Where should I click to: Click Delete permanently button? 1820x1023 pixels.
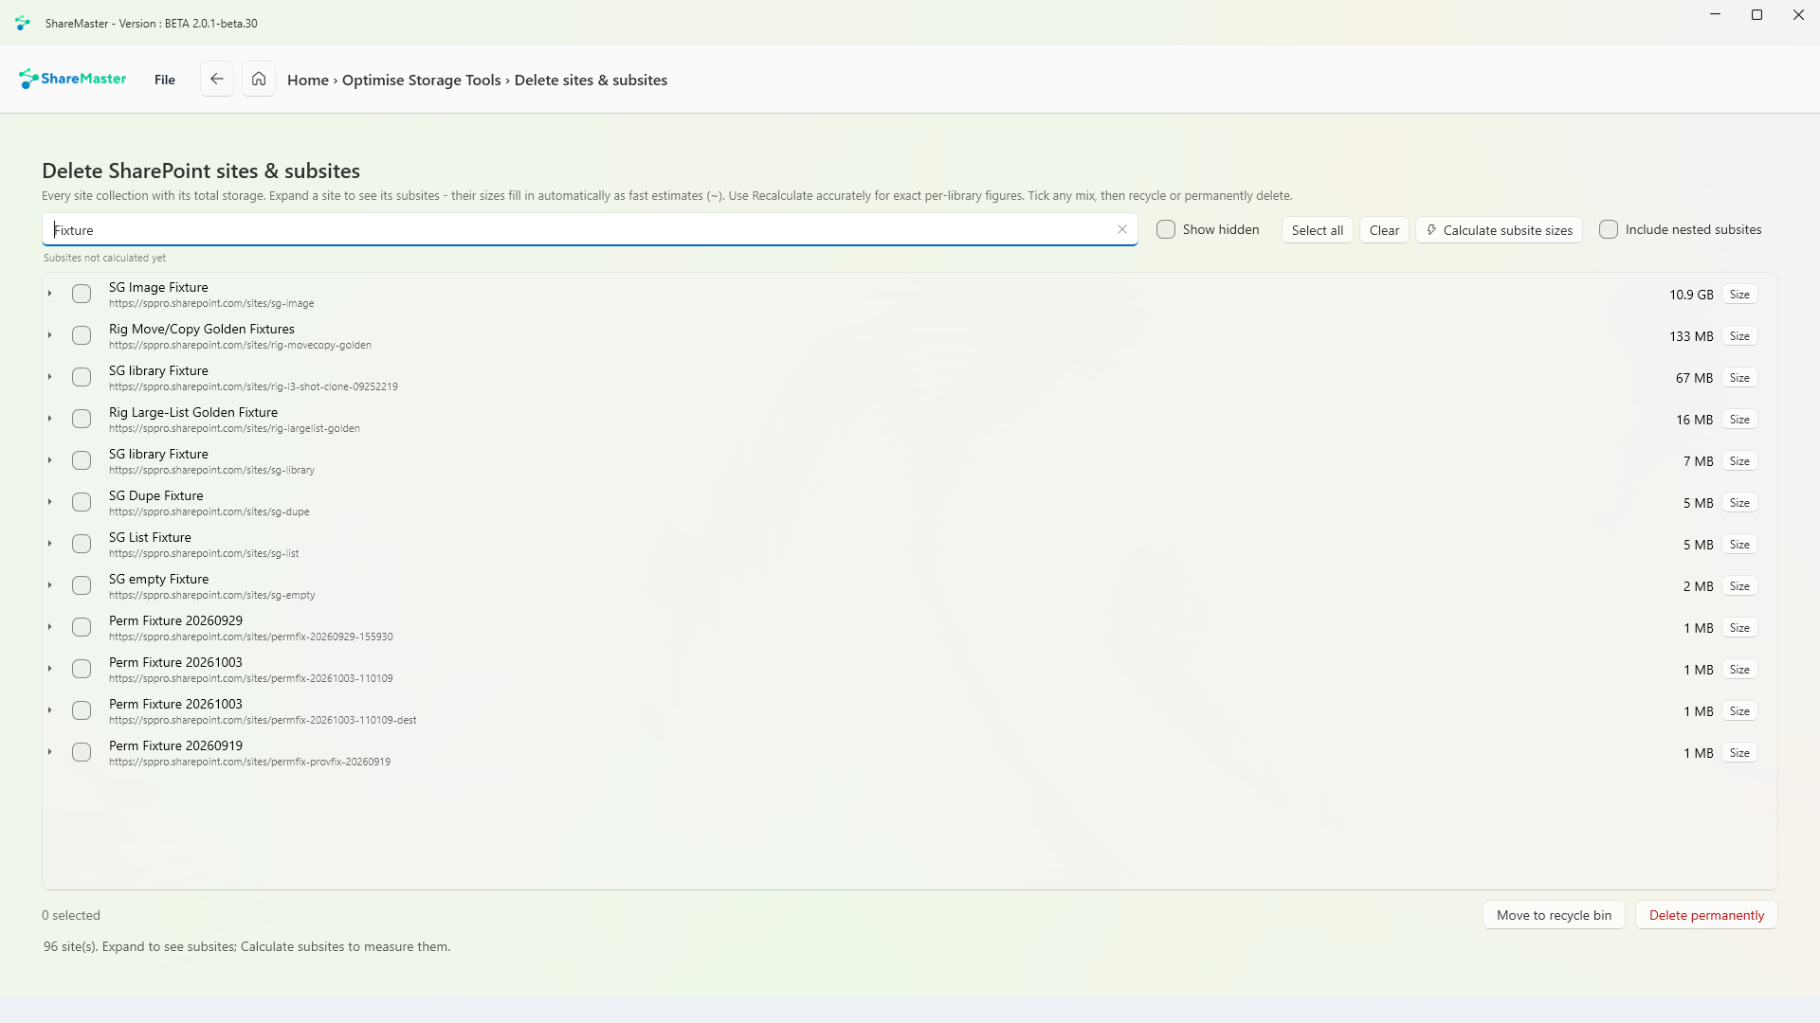(1706, 915)
